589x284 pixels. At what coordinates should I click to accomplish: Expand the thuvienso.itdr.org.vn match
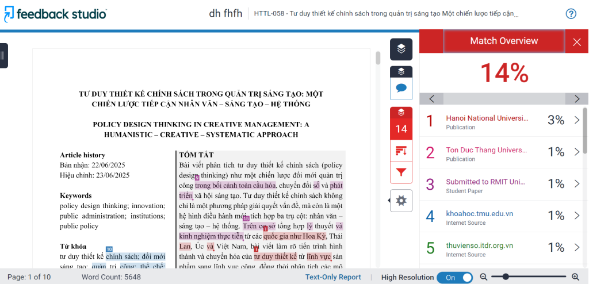point(577,248)
